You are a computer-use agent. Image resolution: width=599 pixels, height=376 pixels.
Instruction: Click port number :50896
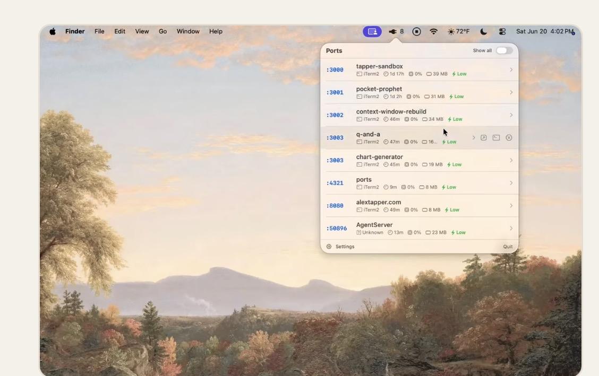tap(337, 229)
